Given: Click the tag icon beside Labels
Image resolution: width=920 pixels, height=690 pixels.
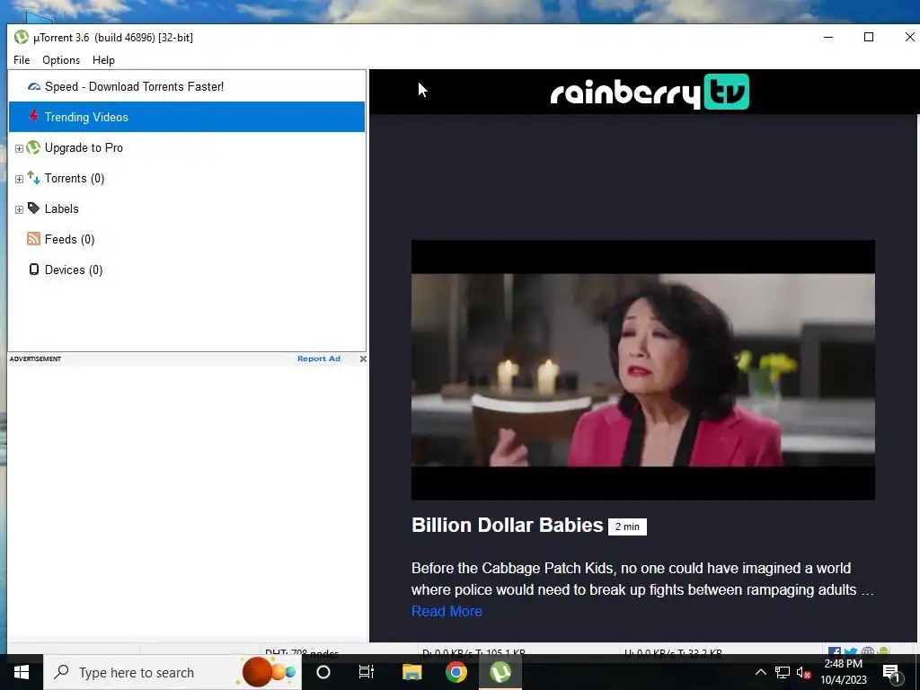Looking at the screenshot, I should point(33,208).
